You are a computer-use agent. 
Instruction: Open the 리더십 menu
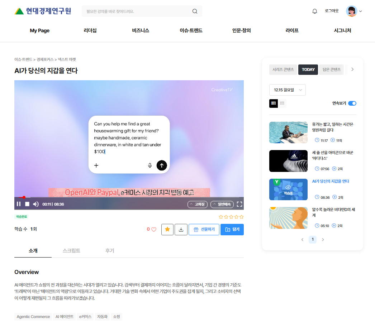click(x=90, y=30)
